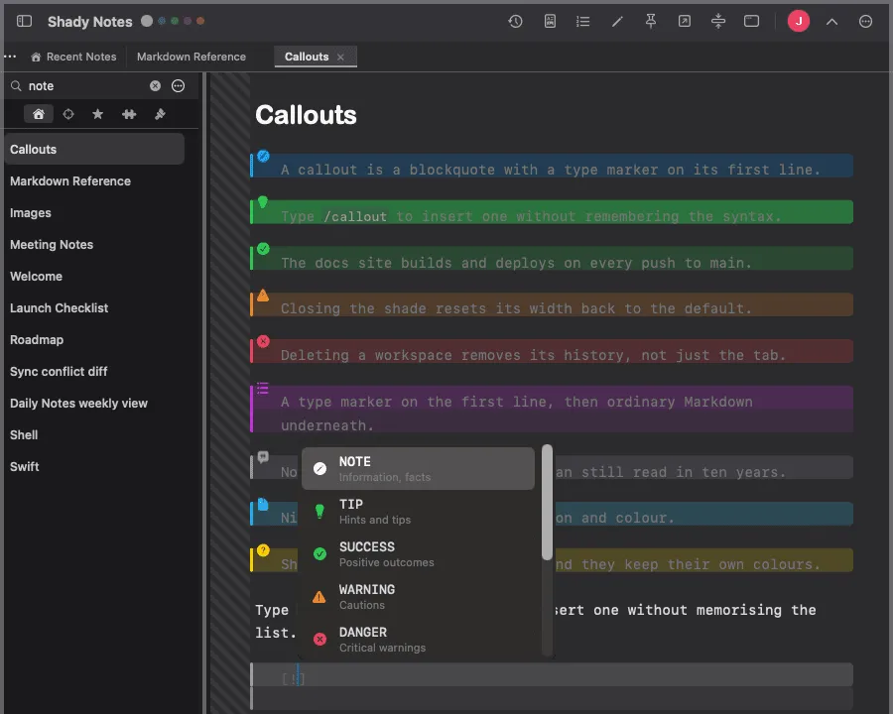Open the toolbar more options menu
893x714 pixels.
click(x=865, y=22)
